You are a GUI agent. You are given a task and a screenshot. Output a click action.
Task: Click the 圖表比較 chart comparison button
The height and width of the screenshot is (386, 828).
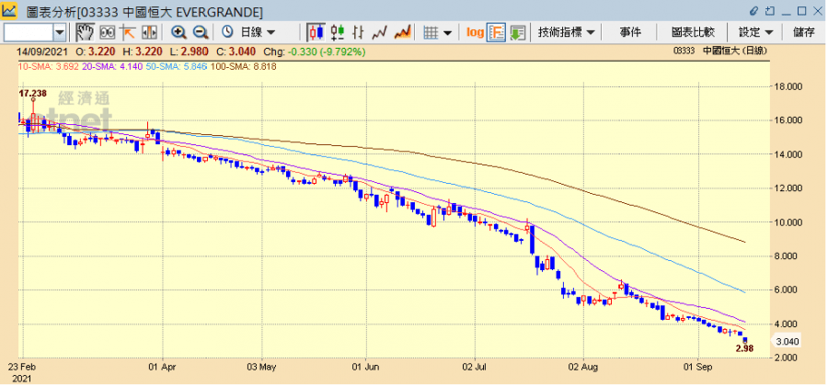point(692,32)
